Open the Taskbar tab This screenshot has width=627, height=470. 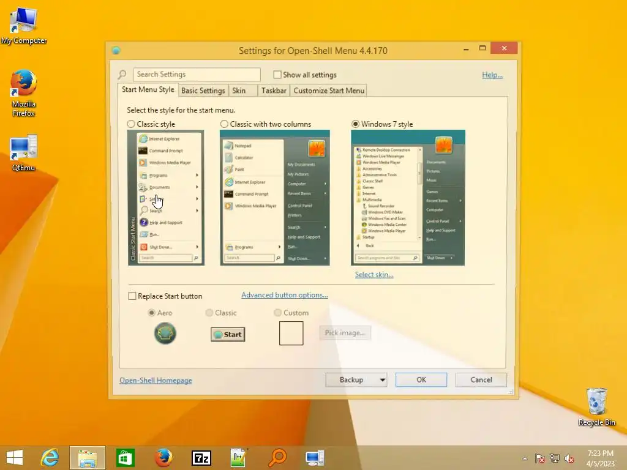point(274,91)
